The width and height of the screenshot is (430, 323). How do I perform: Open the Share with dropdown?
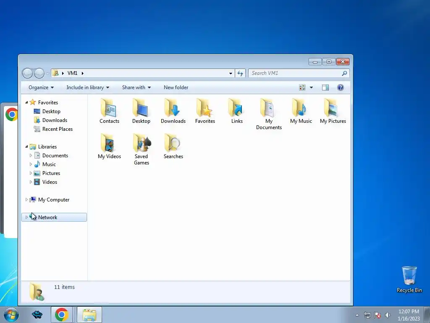[x=136, y=87]
